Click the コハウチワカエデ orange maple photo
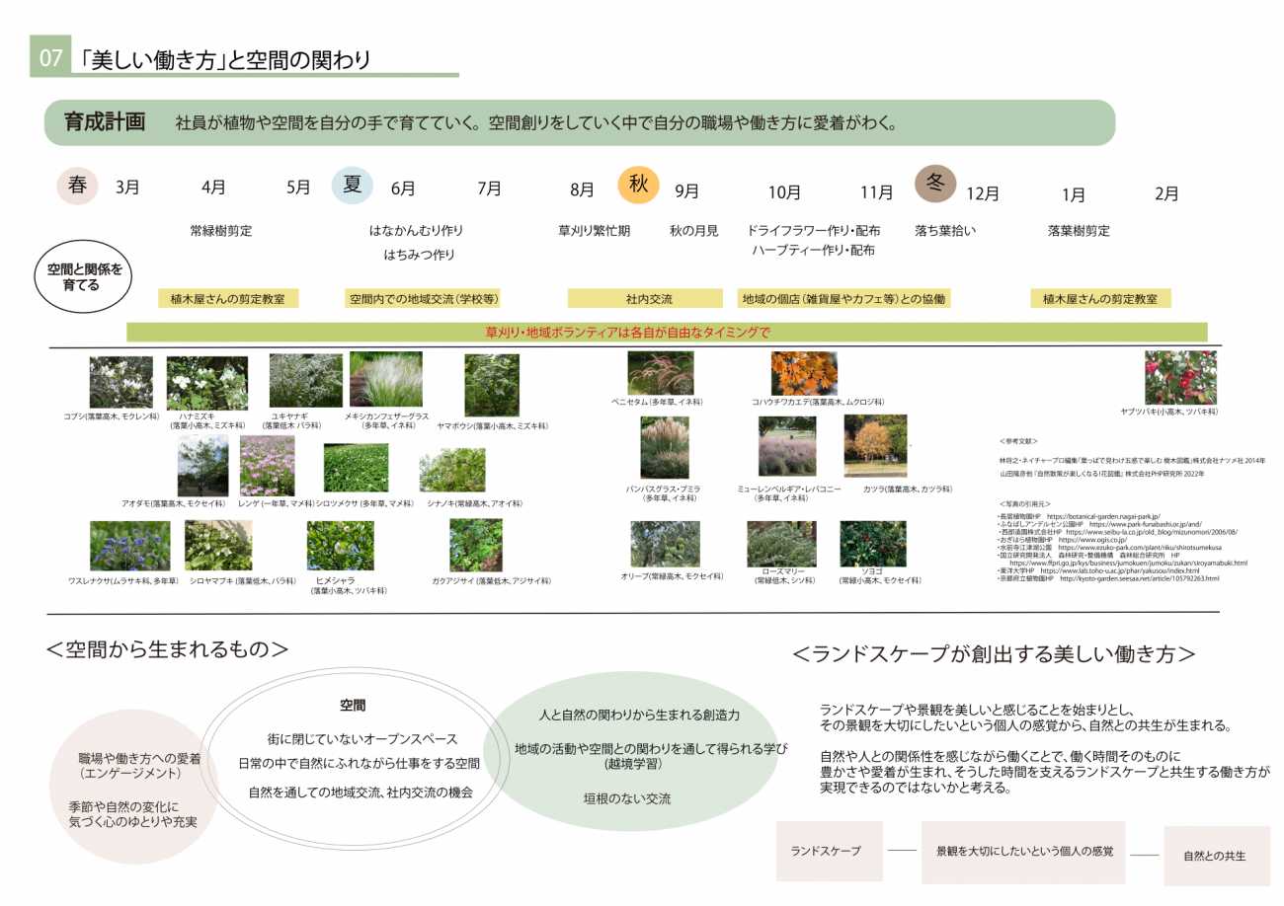1284x906 pixels. [x=804, y=373]
